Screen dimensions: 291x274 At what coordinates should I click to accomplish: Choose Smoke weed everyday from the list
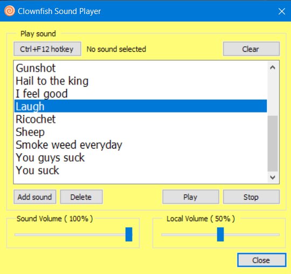click(141, 145)
